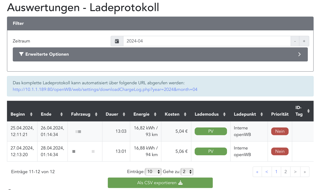Sort table by Ende column

(x=52, y=114)
